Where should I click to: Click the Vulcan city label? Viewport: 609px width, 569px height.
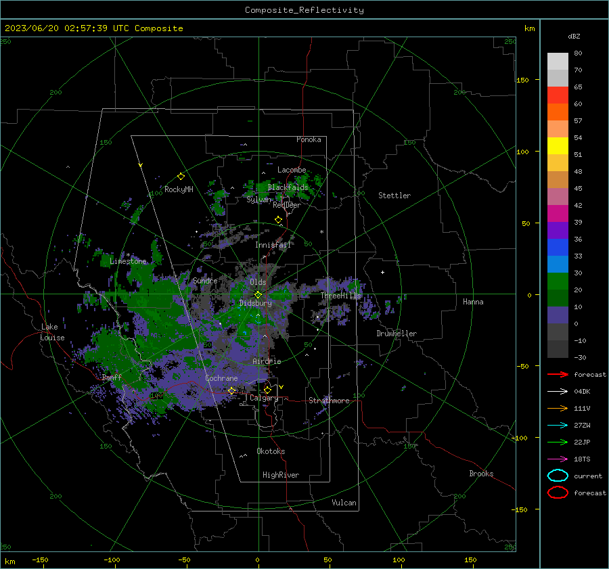[344, 503]
